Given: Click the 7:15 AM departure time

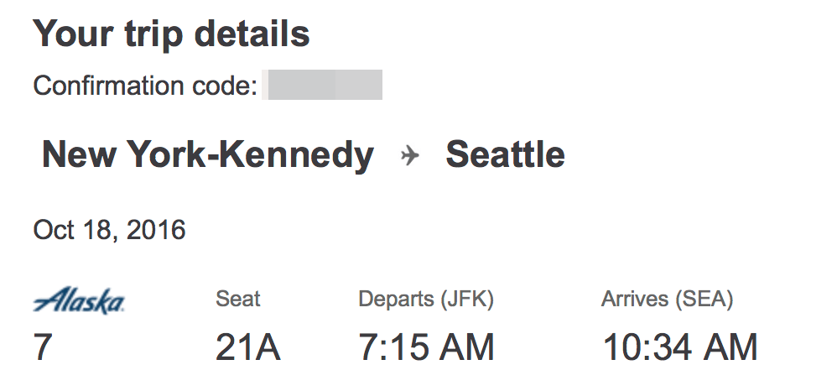Looking at the screenshot, I should point(426,347).
